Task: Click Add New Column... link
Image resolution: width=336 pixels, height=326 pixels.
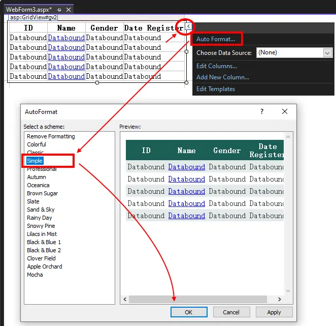Action: click(x=223, y=77)
